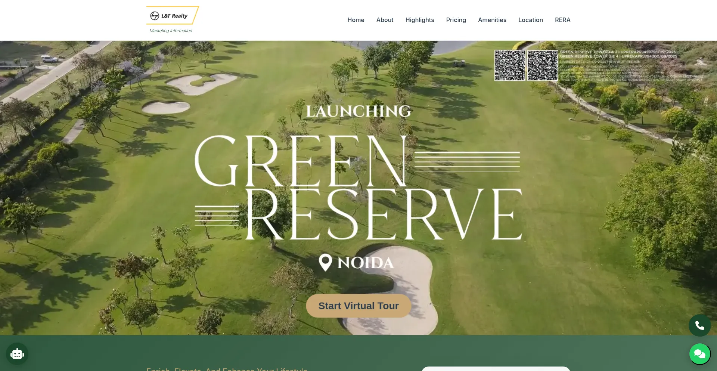Click the Noida location pin icon
This screenshot has width=717, height=371.
pyautogui.click(x=325, y=262)
